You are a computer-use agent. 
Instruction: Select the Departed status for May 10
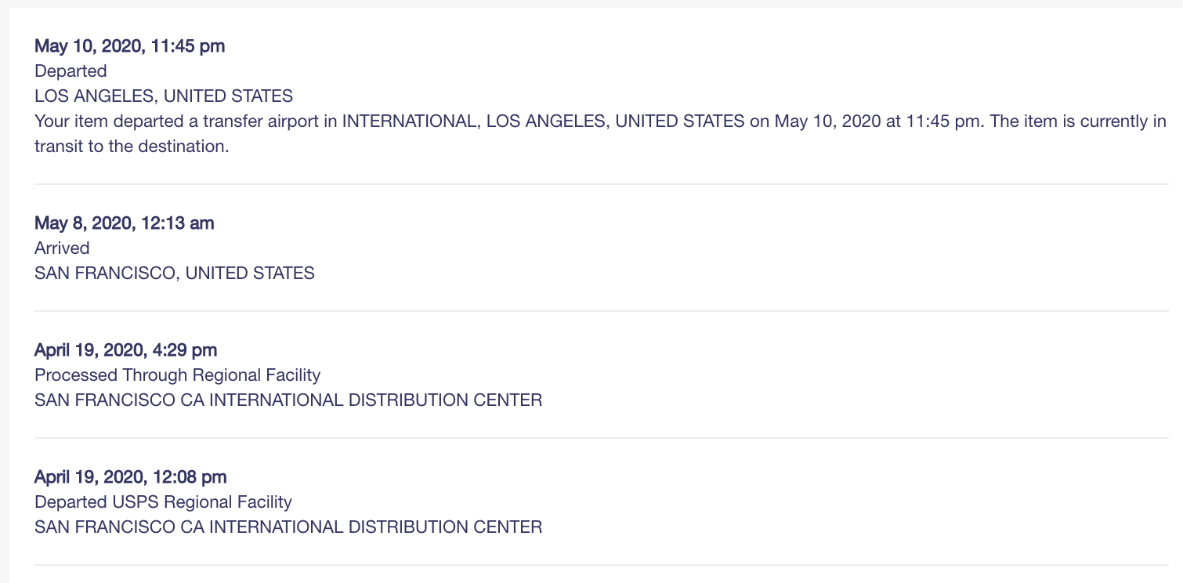(x=71, y=71)
